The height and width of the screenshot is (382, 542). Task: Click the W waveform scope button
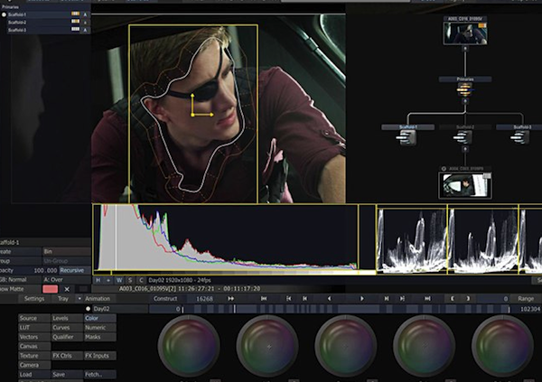tap(119, 280)
